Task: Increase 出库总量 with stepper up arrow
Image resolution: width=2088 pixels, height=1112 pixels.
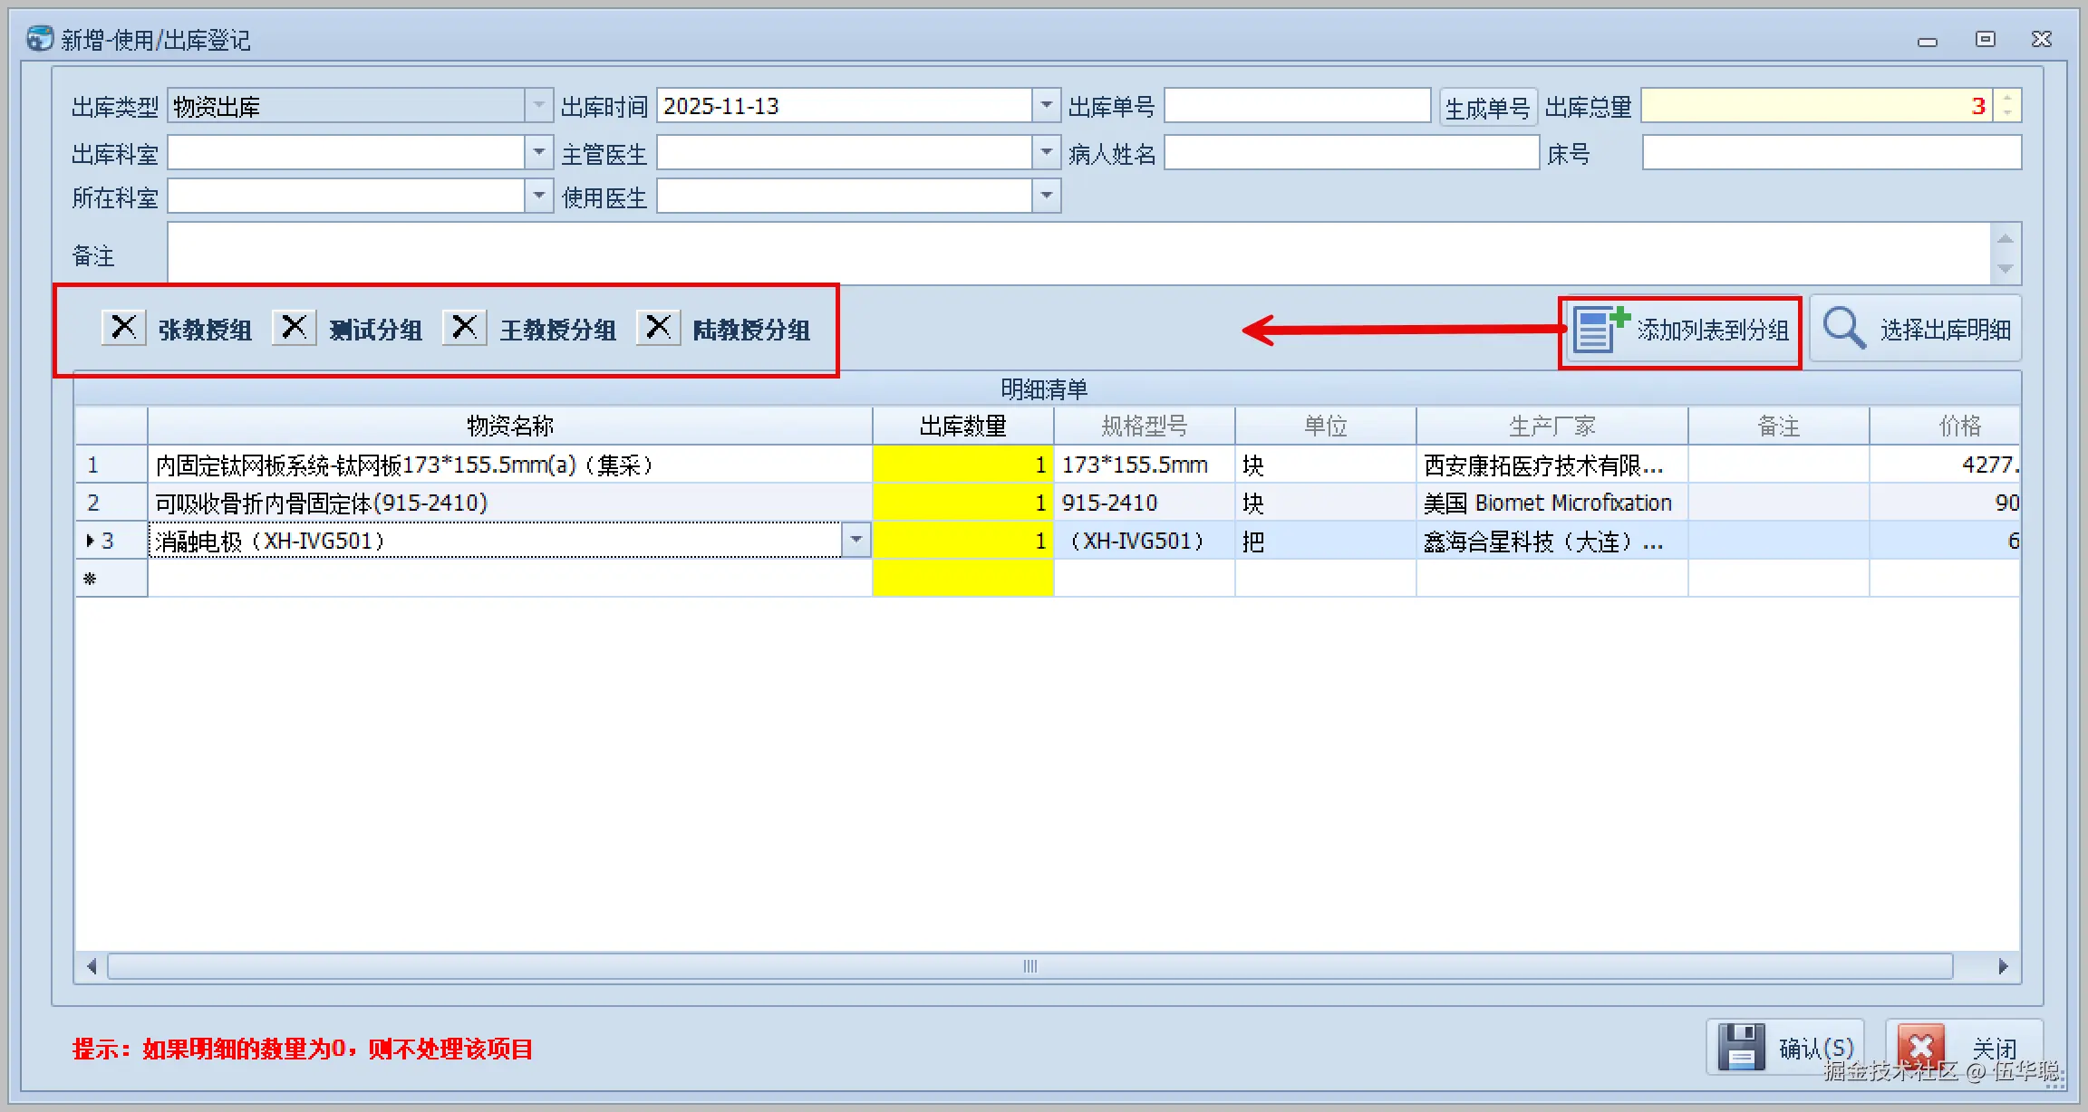Action: point(2007,99)
